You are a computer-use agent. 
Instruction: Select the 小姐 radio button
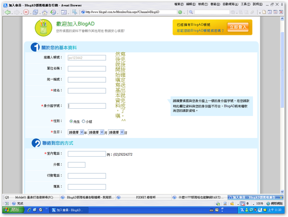pyautogui.click(x=84, y=121)
